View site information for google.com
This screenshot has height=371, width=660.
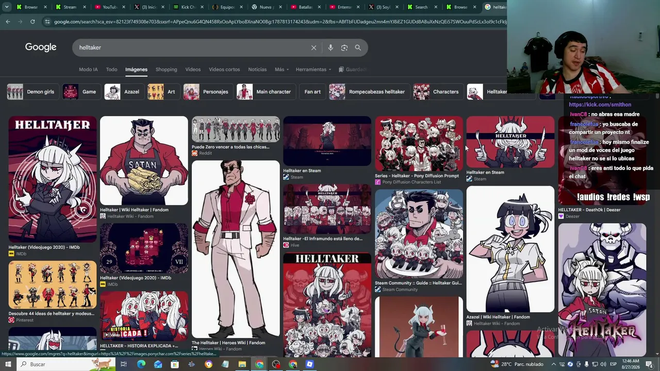click(x=47, y=22)
